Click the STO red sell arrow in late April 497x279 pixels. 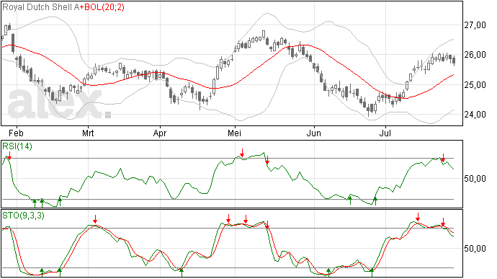click(228, 218)
